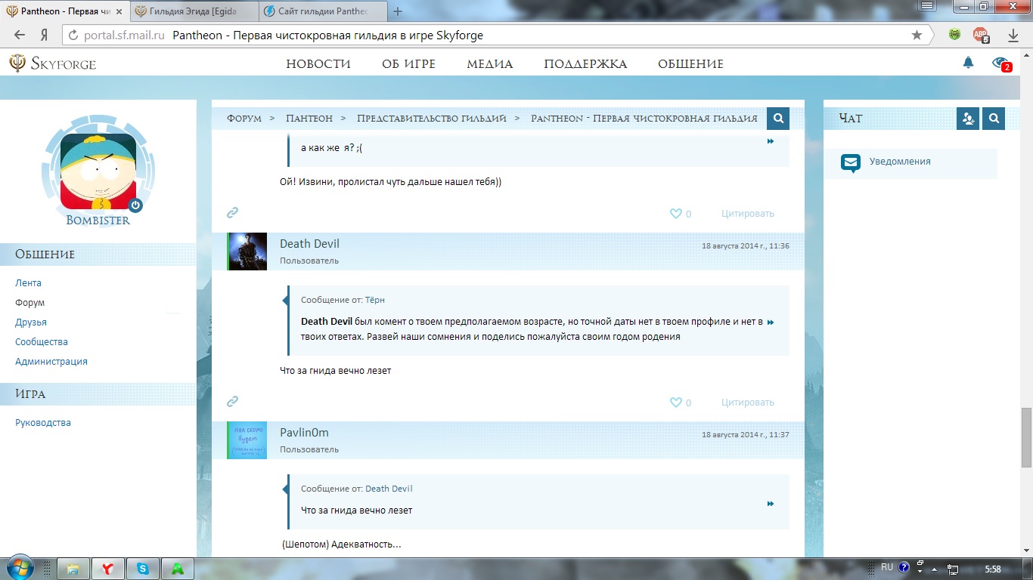Open Уведомления in the chat panel
This screenshot has width=1033, height=580.
click(x=900, y=162)
